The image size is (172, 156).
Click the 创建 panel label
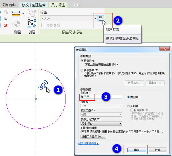(x=32, y=32)
